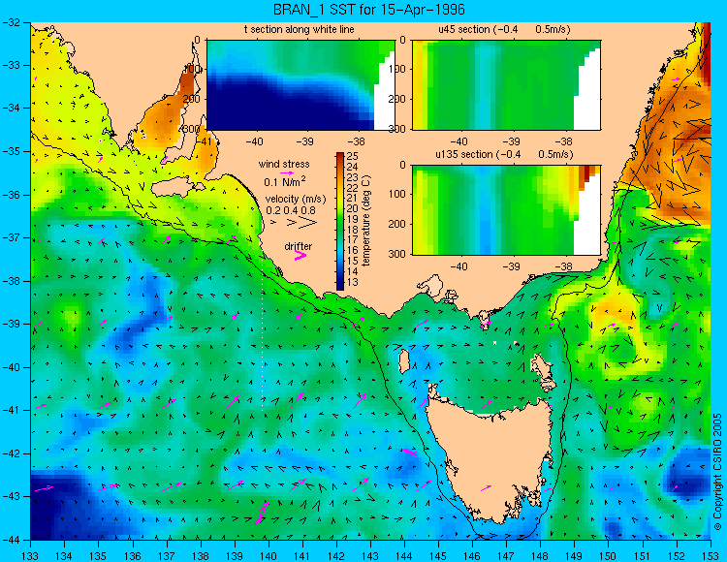Select the magenta drifter arrow legend symbol
This screenshot has height=562, width=727.
(300, 255)
